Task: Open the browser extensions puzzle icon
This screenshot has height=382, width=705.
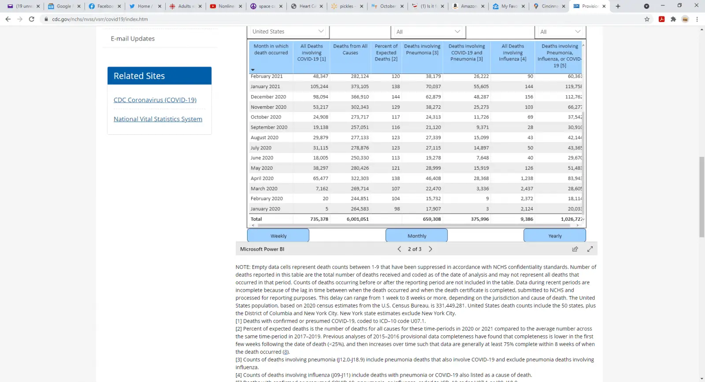Action: 673,19
